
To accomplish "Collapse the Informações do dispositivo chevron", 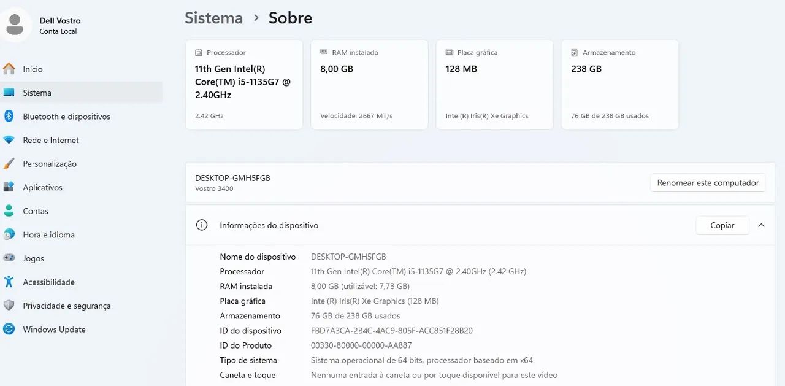I will 761,225.
